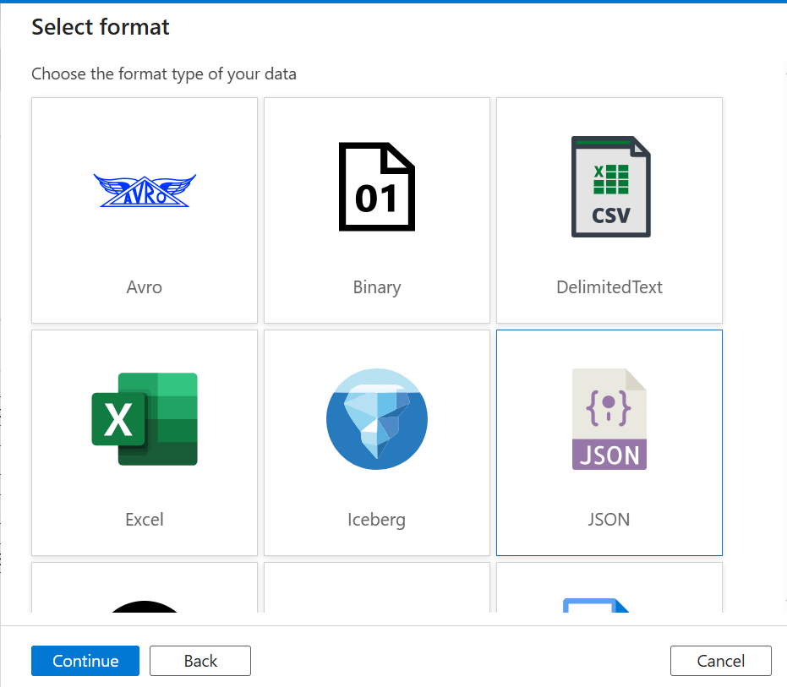Click the Excel format label
Viewport: 787px width, 687px height.
click(145, 519)
